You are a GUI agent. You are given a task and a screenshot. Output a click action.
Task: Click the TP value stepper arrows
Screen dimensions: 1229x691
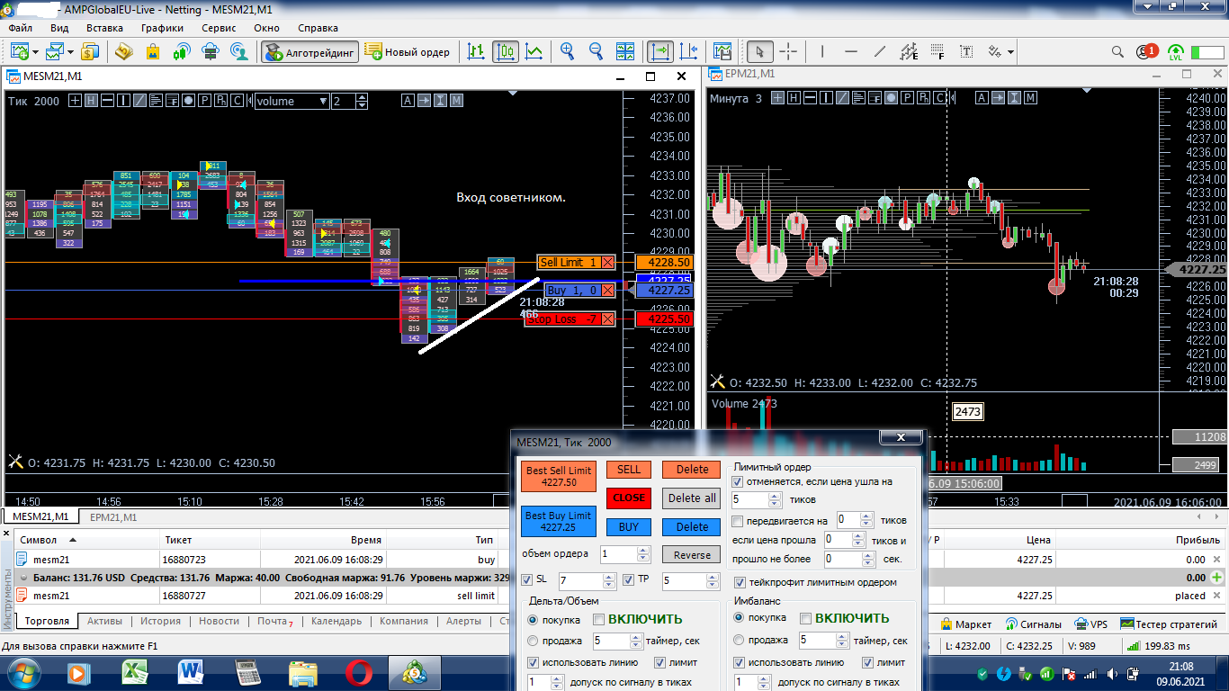[x=711, y=581]
